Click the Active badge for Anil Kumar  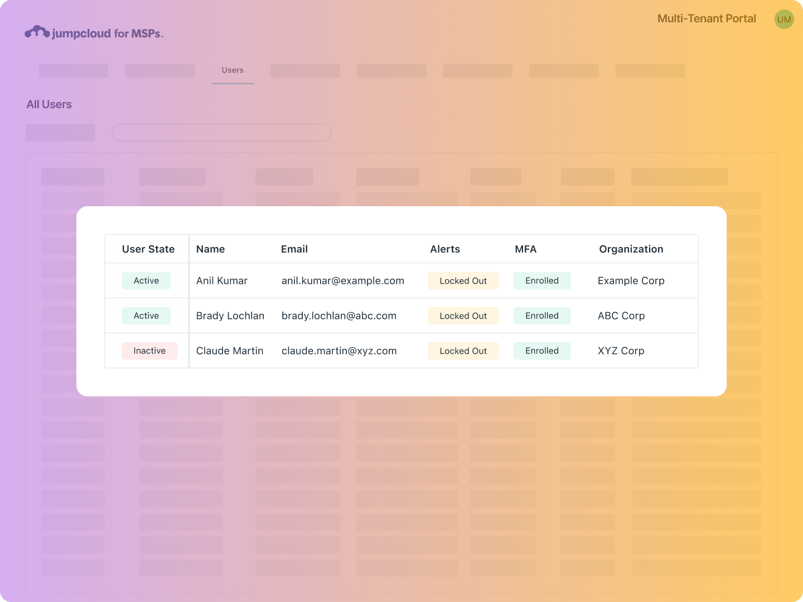tap(146, 281)
